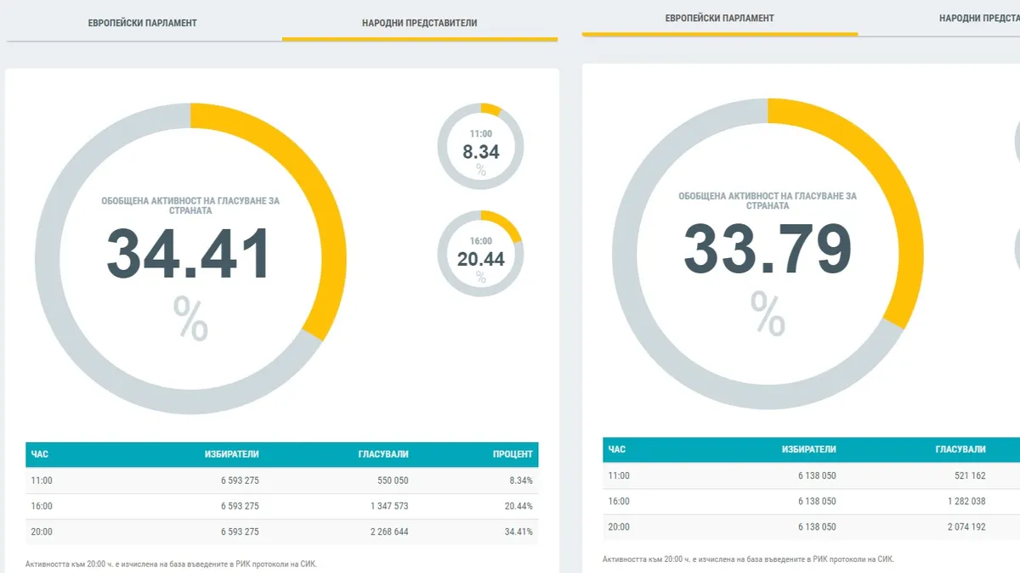Click the 16:00 cell beside 1 347 573

tap(42, 506)
